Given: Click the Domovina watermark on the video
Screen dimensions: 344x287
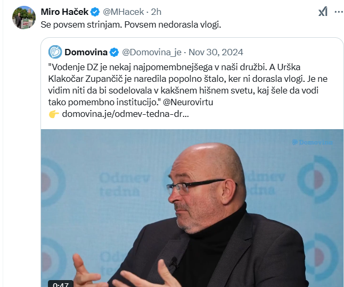Looking at the screenshot, I should [312, 142].
